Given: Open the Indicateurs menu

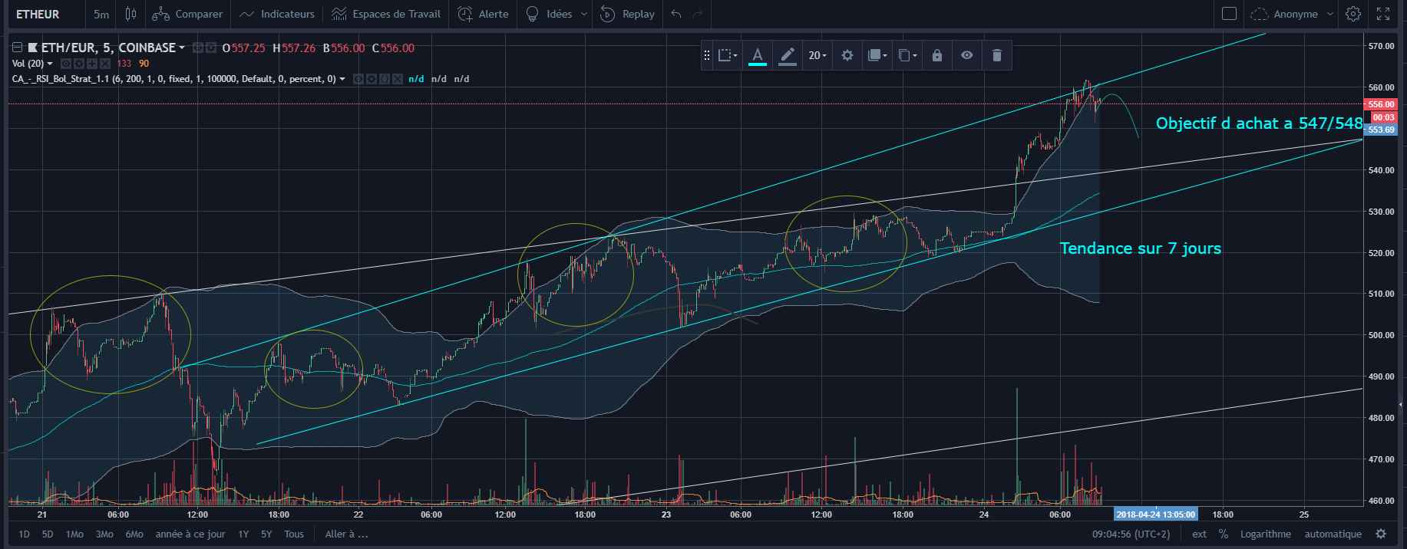Looking at the screenshot, I should coord(276,14).
